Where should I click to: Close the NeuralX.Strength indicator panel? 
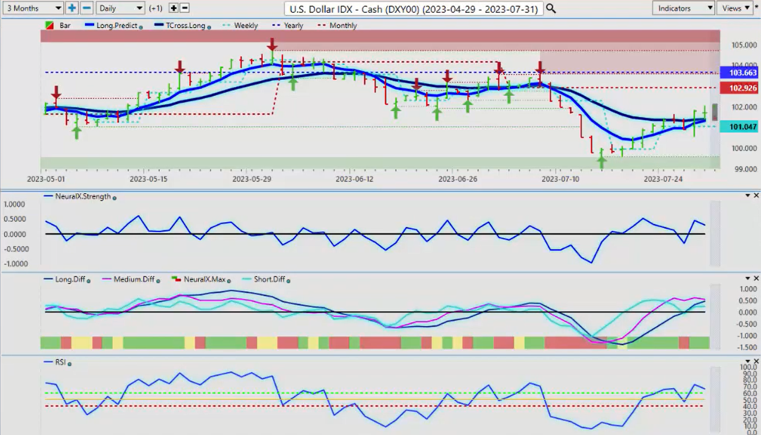pyautogui.click(x=756, y=196)
